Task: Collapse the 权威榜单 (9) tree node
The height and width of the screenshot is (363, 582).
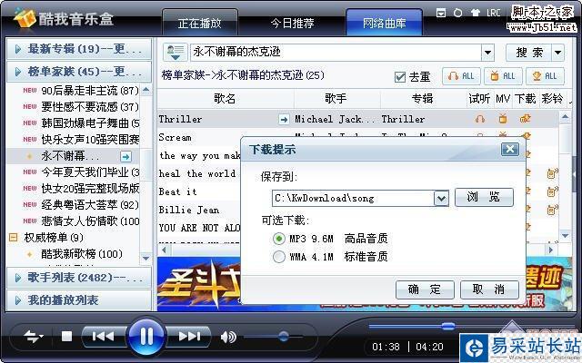Action: pyautogui.click(x=13, y=237)
